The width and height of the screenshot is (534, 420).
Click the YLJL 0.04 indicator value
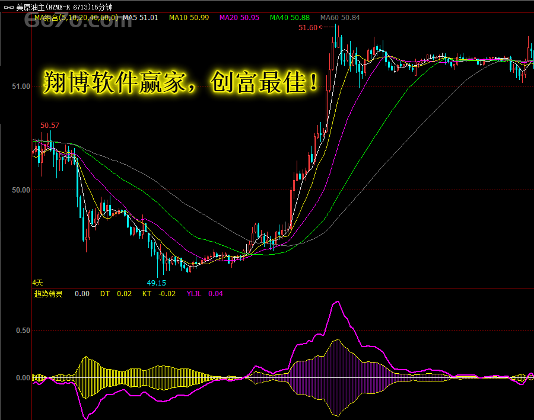(x=205, y=294)
